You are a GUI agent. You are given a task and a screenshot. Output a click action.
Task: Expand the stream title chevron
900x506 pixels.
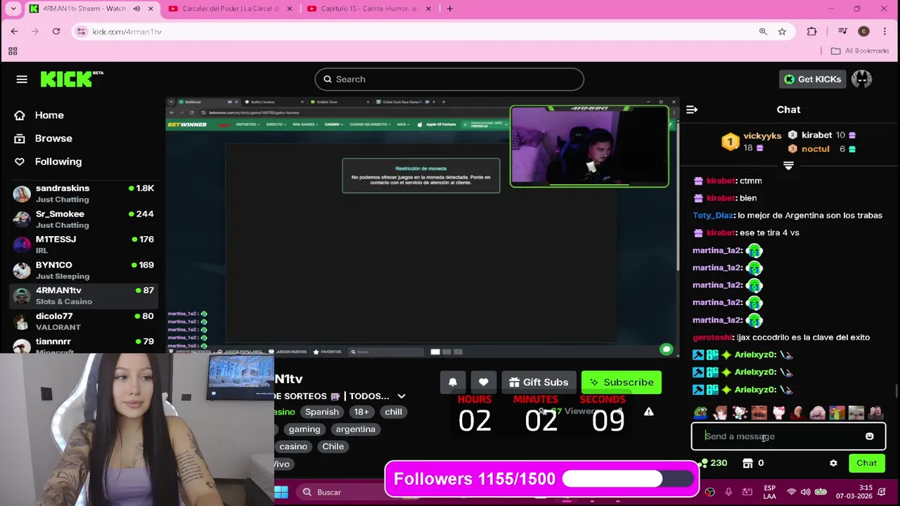click(401, 396)
